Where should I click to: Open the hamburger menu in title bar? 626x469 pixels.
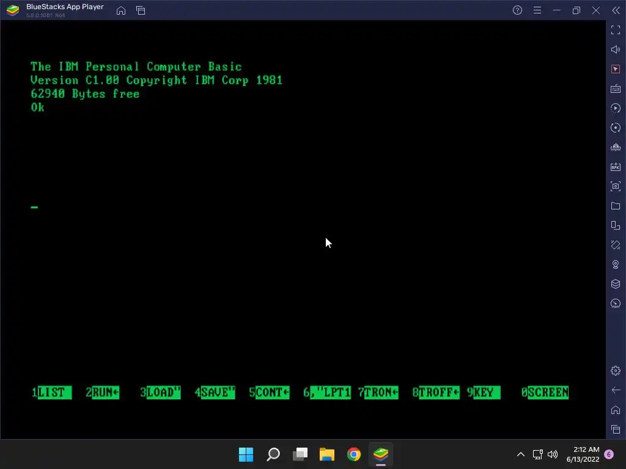(x=537, y=10)
